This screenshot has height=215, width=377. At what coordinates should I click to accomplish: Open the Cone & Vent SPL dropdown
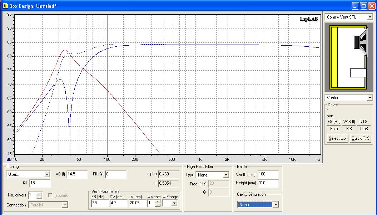[370, 17]
